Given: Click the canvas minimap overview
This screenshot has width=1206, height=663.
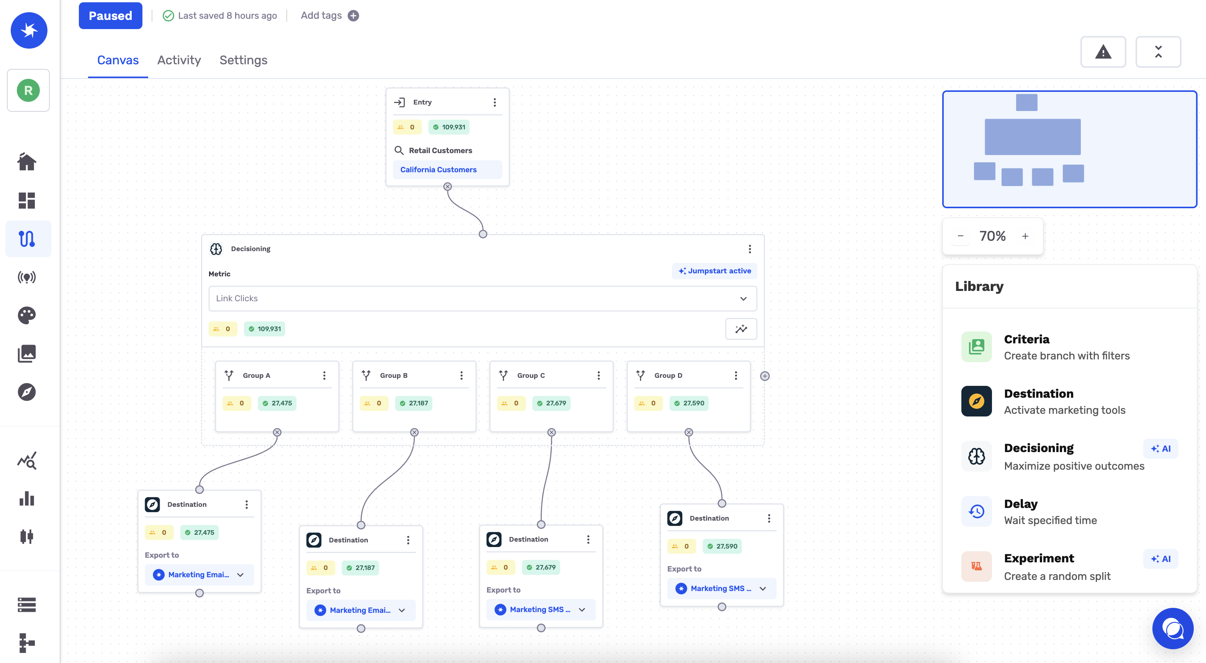Looking at the screenshot, I should point(1070,149).
